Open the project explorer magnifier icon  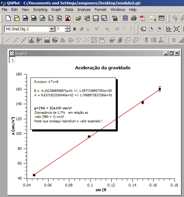[153, 18]
